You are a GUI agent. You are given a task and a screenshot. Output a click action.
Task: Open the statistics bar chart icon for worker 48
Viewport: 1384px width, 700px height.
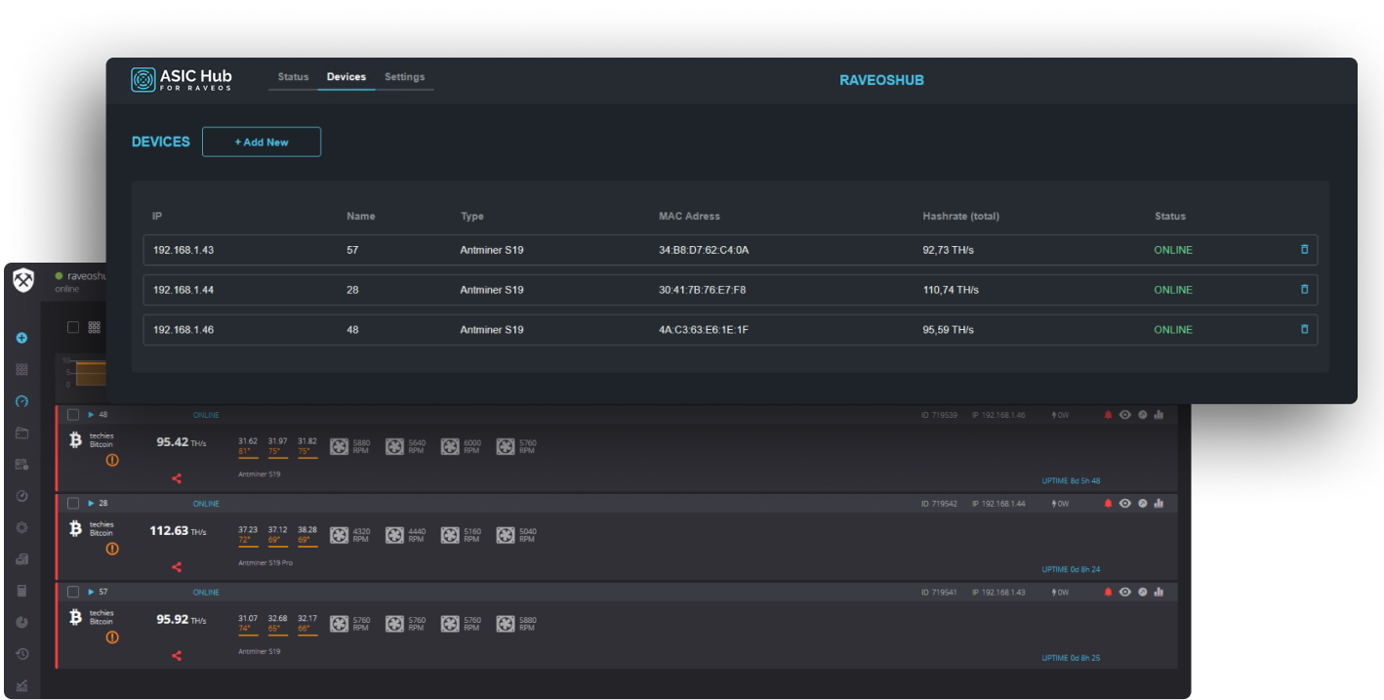pyautogui.click(x=1159, y=415)
